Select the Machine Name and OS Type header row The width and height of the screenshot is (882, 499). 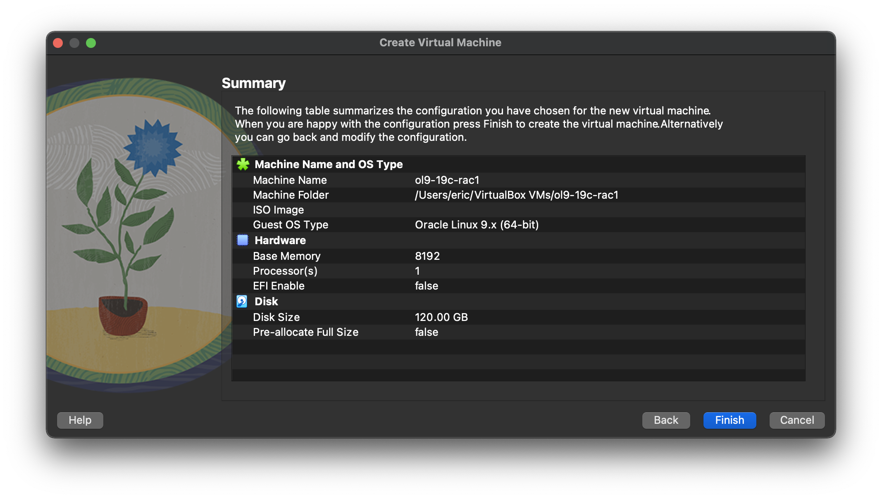518,164
